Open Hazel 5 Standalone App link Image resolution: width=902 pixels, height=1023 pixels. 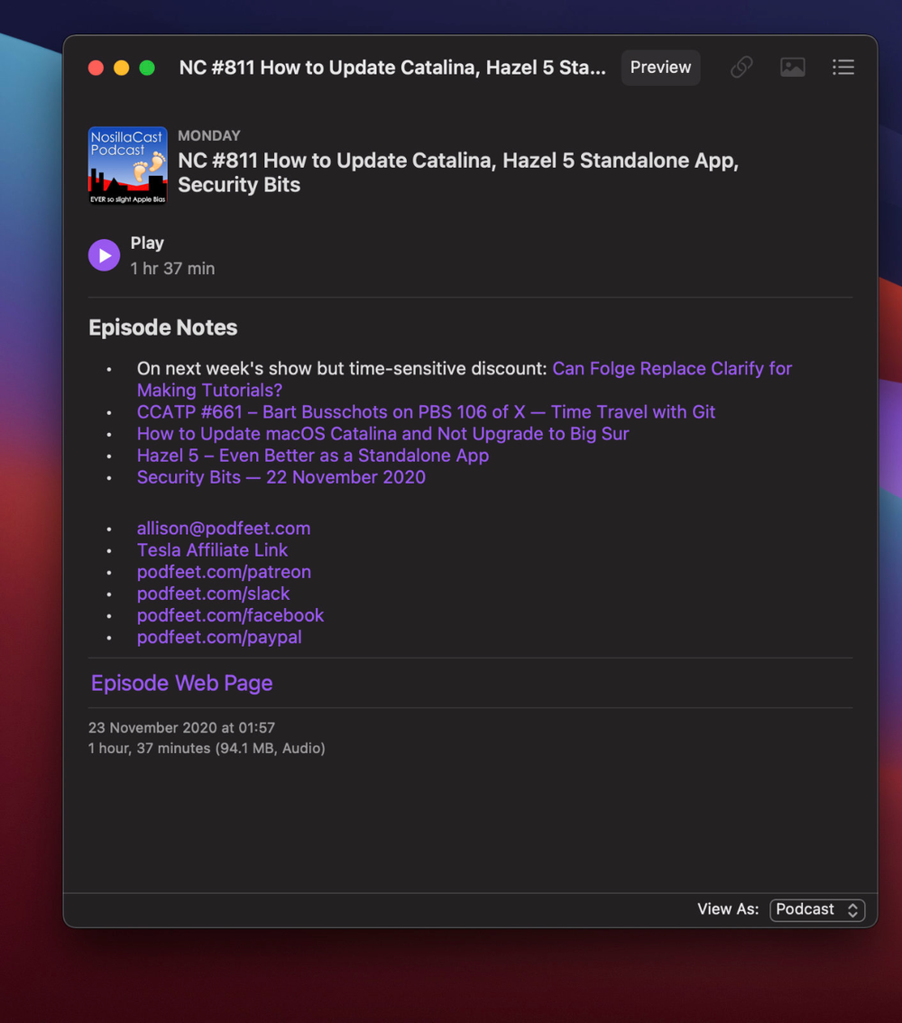tap(312, 456)
